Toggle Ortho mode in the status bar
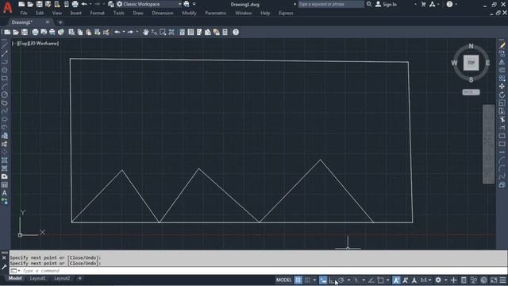 coord(332,280)
